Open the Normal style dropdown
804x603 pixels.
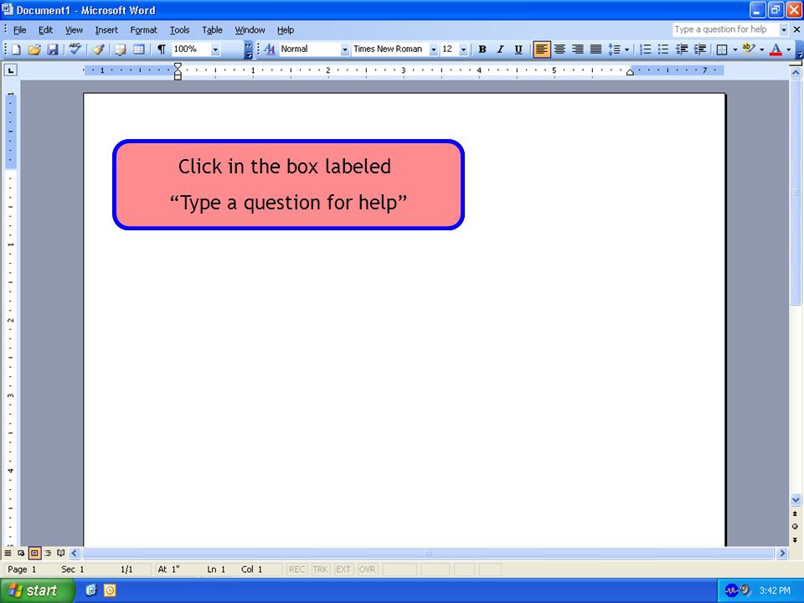click(344, 49)
